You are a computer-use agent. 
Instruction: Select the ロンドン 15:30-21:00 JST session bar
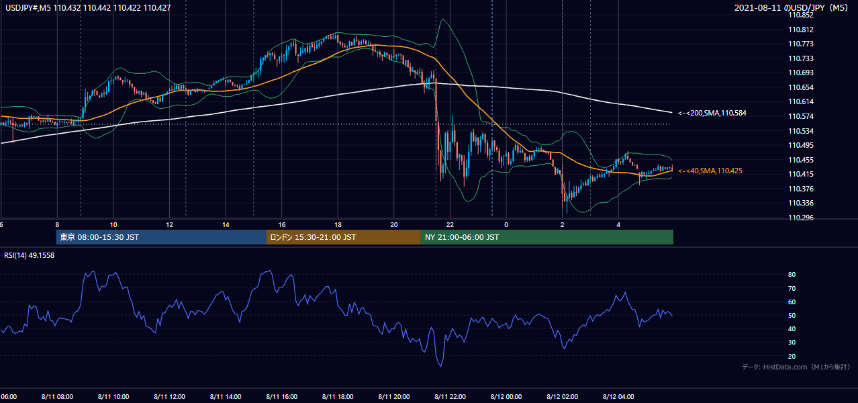point(344,237)
